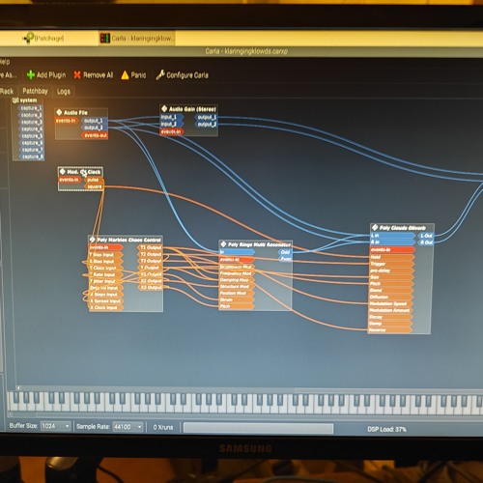The height and width of the screenshot is (483, 483).
Task: Switch to the Logs tab
Action: [x=64, y=92]
